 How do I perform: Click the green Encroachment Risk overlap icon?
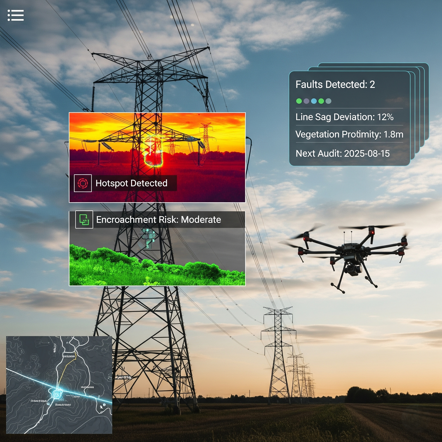(84, 220)
